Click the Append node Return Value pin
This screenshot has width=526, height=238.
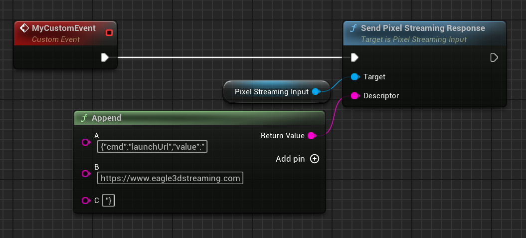point(311,136)
